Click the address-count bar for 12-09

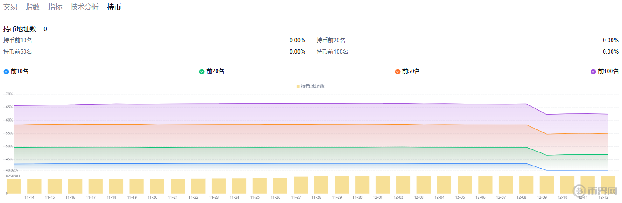point(546,185)
